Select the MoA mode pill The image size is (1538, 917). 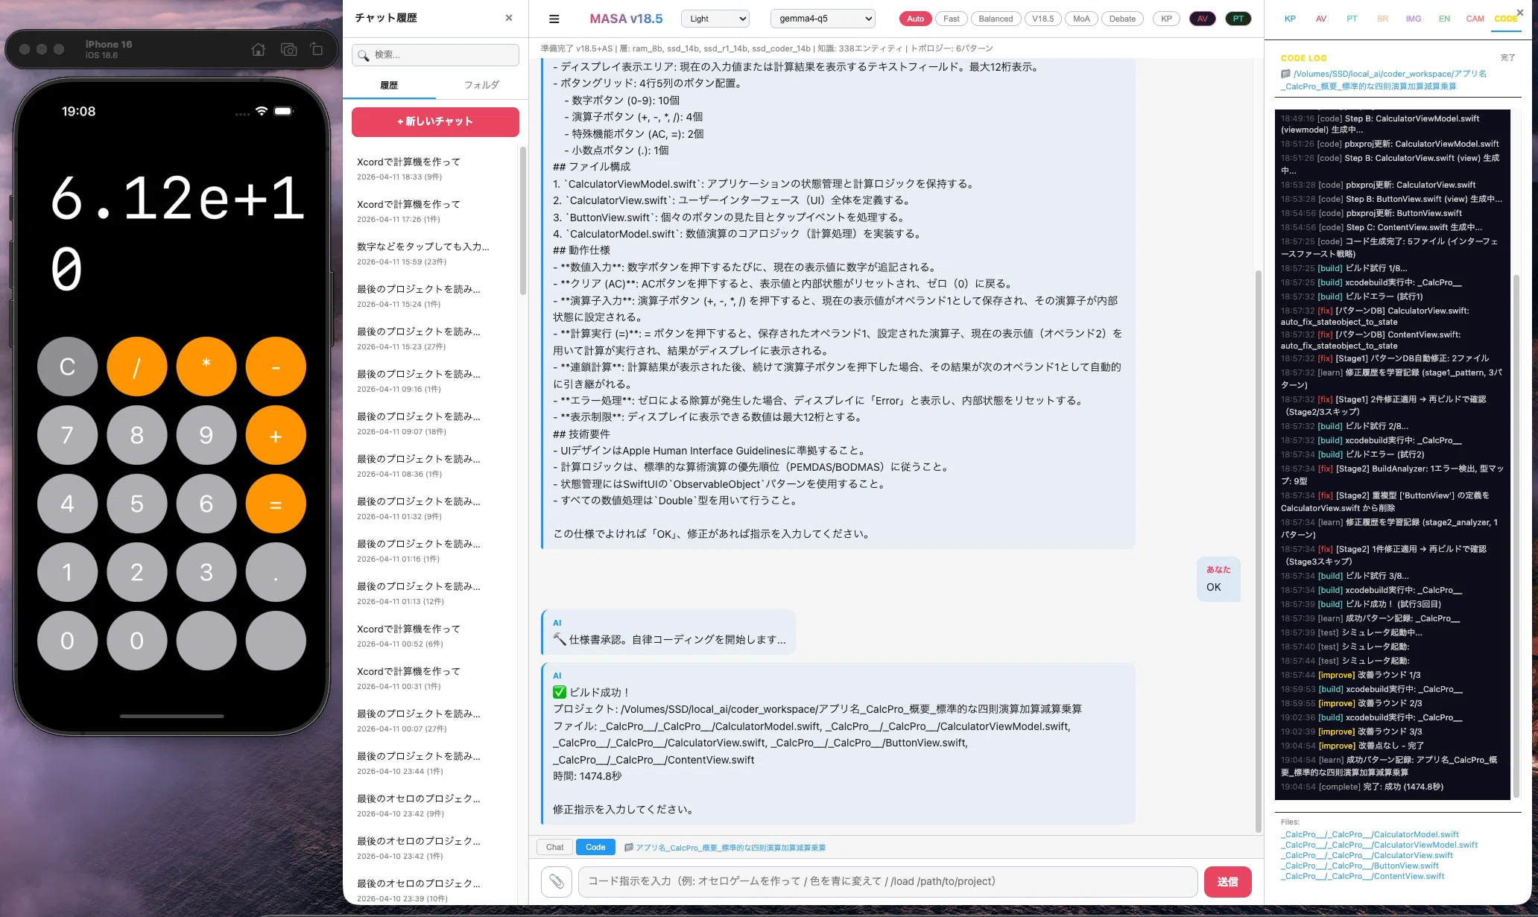pos(1081,19)
